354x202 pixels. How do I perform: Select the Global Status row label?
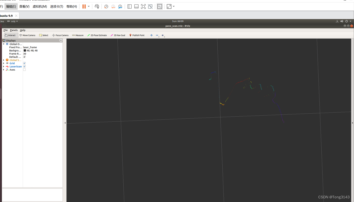(15, 60)
